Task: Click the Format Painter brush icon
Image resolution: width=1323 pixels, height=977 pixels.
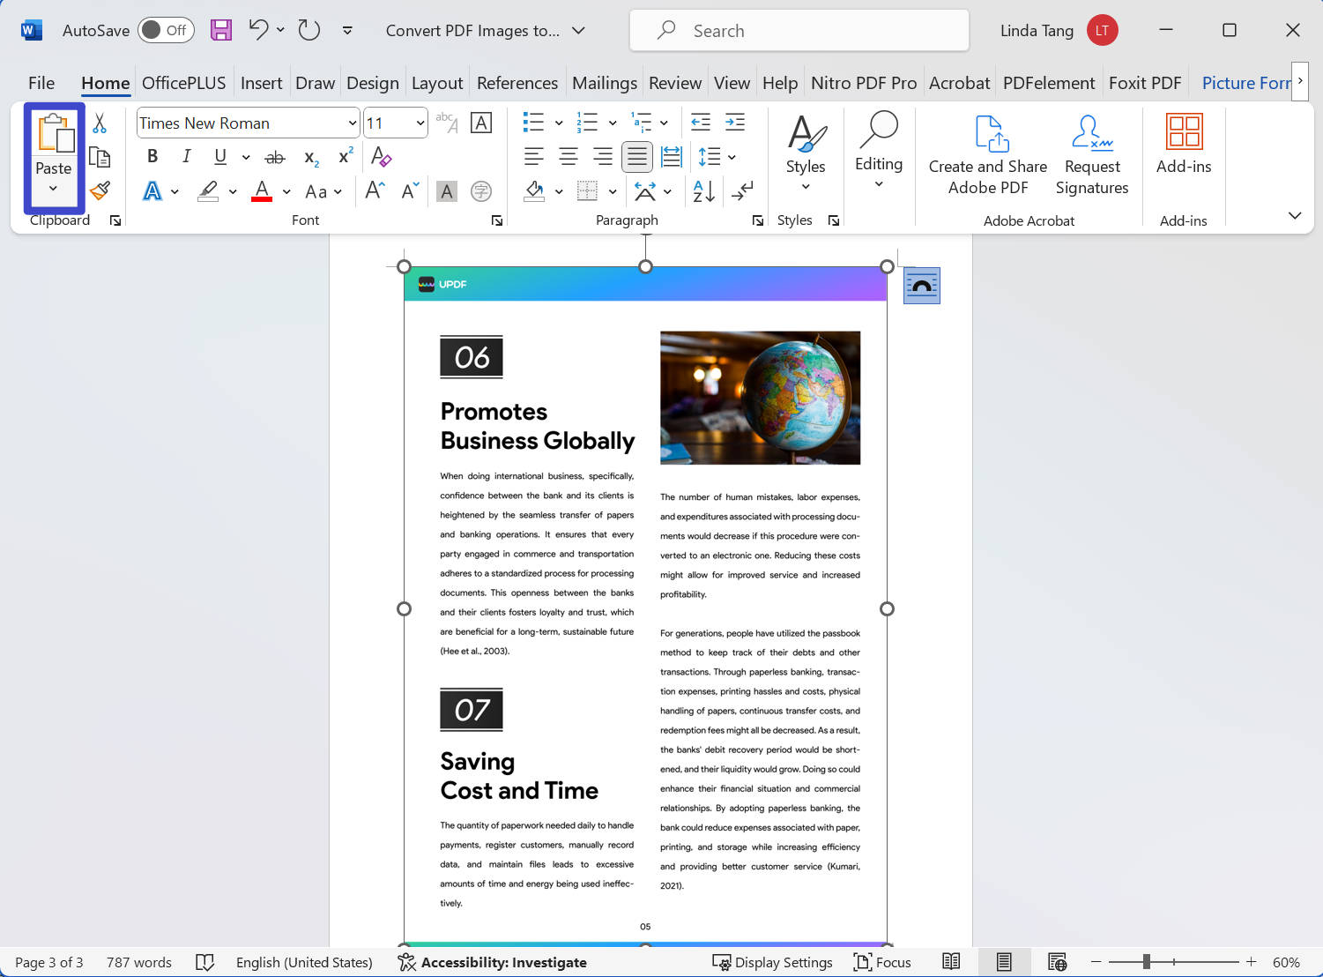Action: coord(100,190)
